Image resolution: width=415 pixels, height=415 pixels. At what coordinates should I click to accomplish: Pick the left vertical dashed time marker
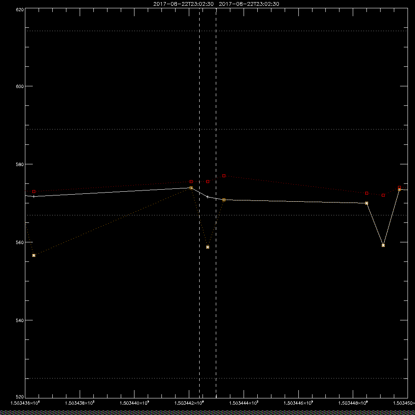(x=199, y=203)
